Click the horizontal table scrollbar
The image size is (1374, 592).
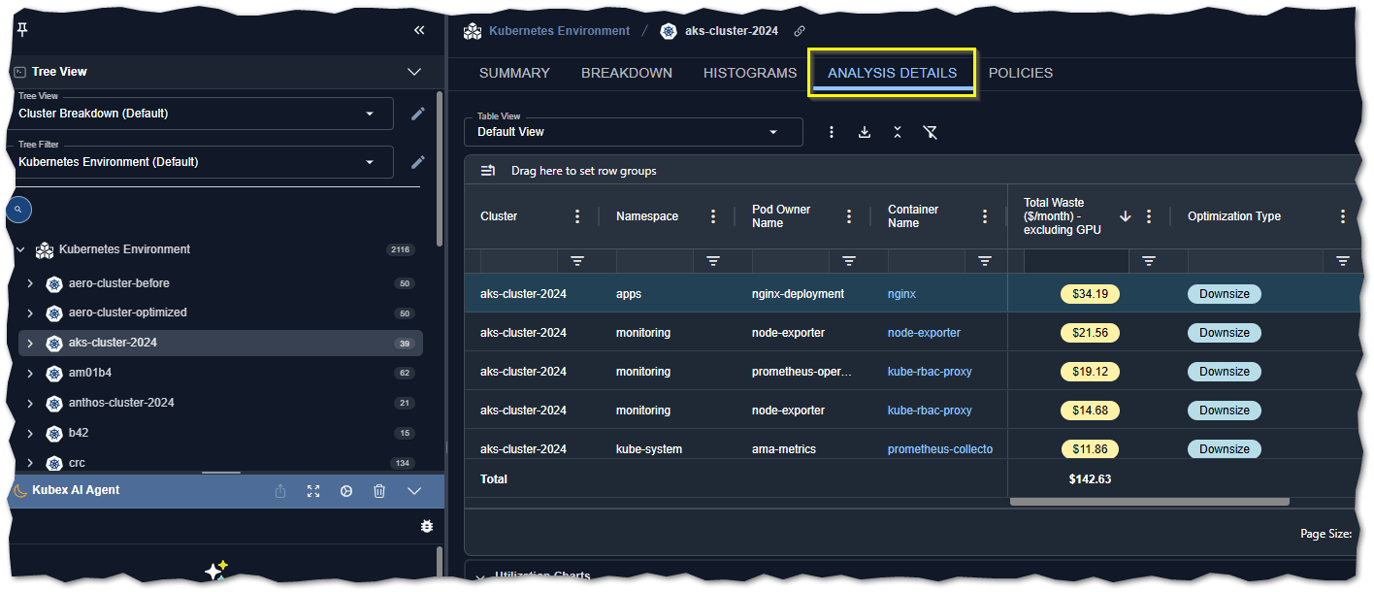(x=1150, y=502)
